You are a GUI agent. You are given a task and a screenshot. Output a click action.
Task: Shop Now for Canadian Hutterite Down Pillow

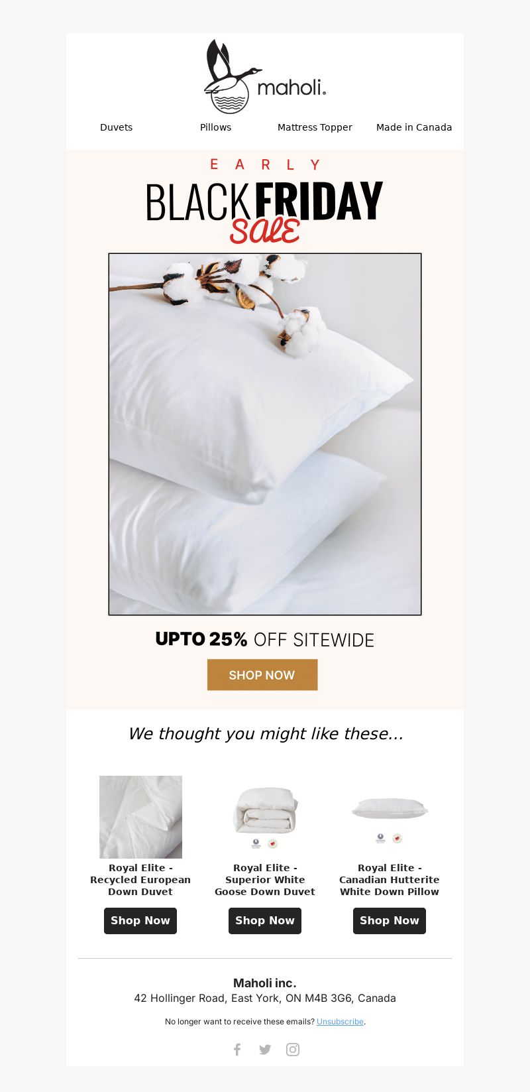point(390,920)
